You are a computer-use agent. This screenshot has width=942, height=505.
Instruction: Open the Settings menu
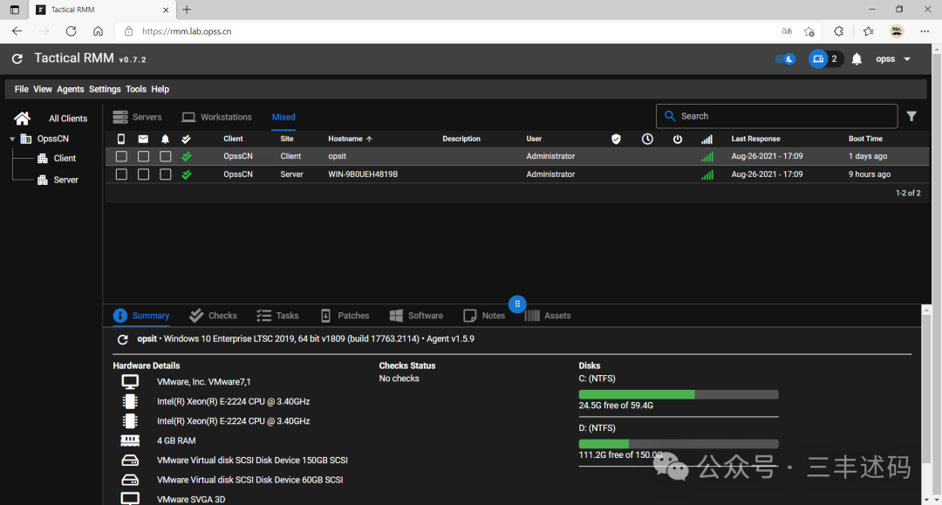click(x=105, y=89)
